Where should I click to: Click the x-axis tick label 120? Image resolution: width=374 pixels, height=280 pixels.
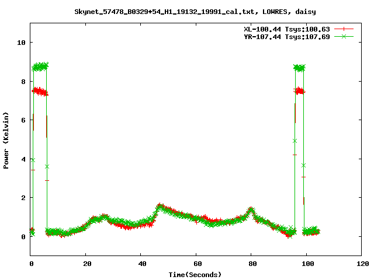coord(363,264)
